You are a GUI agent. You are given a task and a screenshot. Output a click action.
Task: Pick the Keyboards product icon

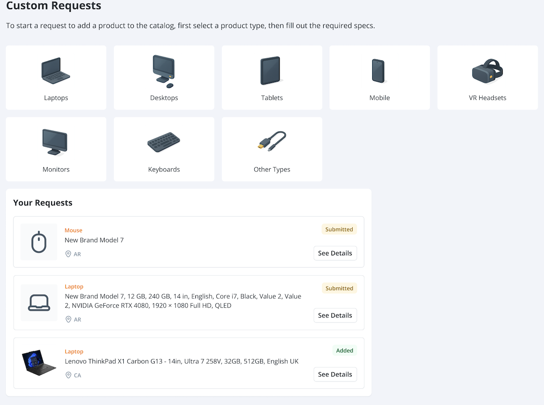coord(164,142)
